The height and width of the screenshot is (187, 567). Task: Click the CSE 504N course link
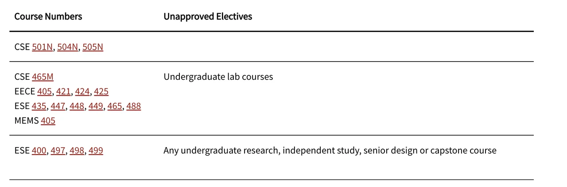(67, 47)
